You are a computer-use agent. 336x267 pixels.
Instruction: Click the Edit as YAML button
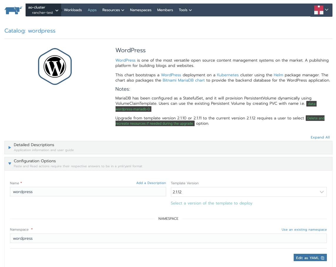[310, 258]
